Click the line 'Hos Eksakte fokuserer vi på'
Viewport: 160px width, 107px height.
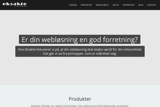coord(80,49)
